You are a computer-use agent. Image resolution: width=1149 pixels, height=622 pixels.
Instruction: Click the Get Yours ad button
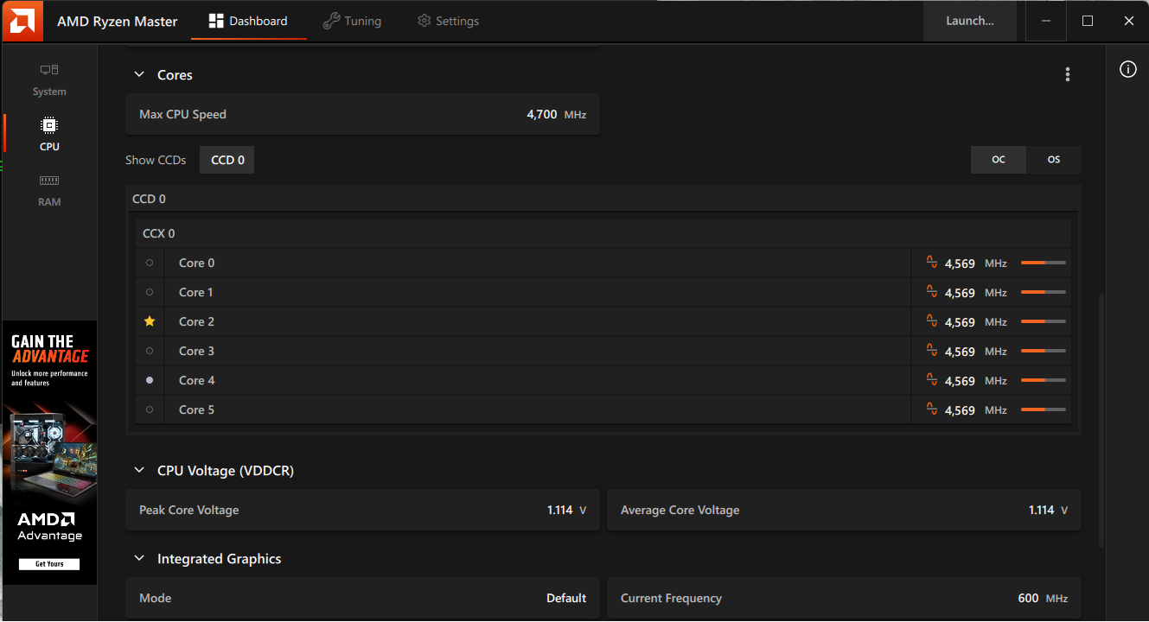tap(49, 564)
